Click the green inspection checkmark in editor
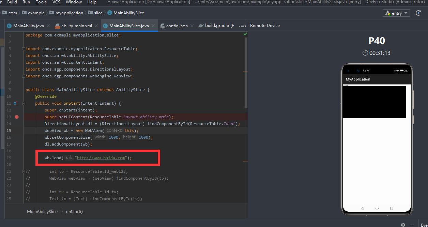 click(x=245, y=34)
